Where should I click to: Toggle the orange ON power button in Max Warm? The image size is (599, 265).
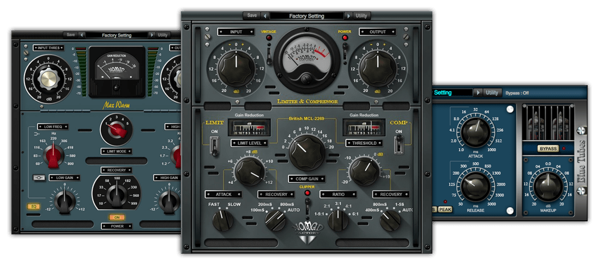click(x=117, y=217)
